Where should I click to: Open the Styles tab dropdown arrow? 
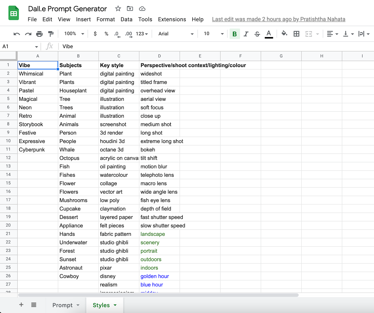[x=115, y=305]
